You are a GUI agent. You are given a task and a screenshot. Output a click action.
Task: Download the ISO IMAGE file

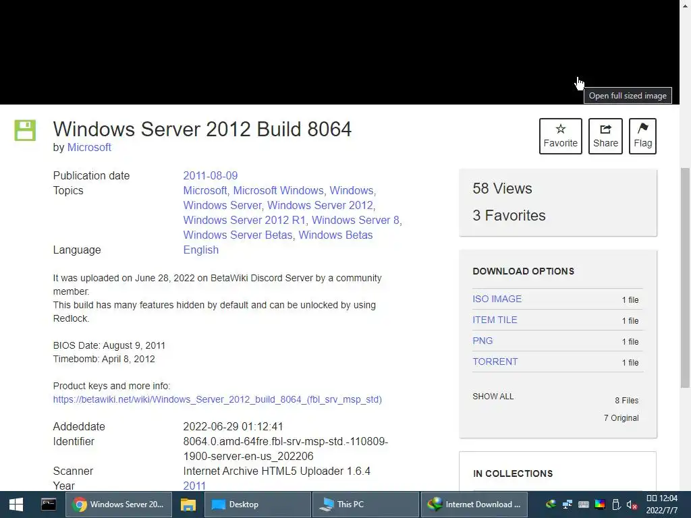pyautogui.click(x=497, y=299)
